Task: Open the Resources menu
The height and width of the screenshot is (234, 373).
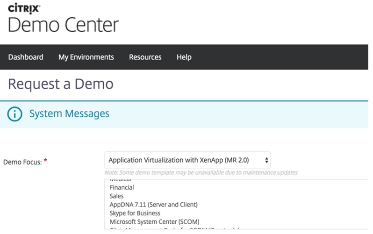Action: click(x=145, y=57)
